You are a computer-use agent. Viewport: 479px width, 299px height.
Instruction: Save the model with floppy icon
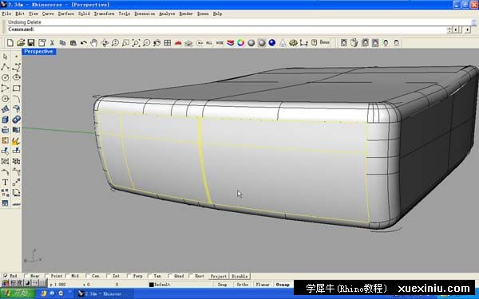click(31, 43)
